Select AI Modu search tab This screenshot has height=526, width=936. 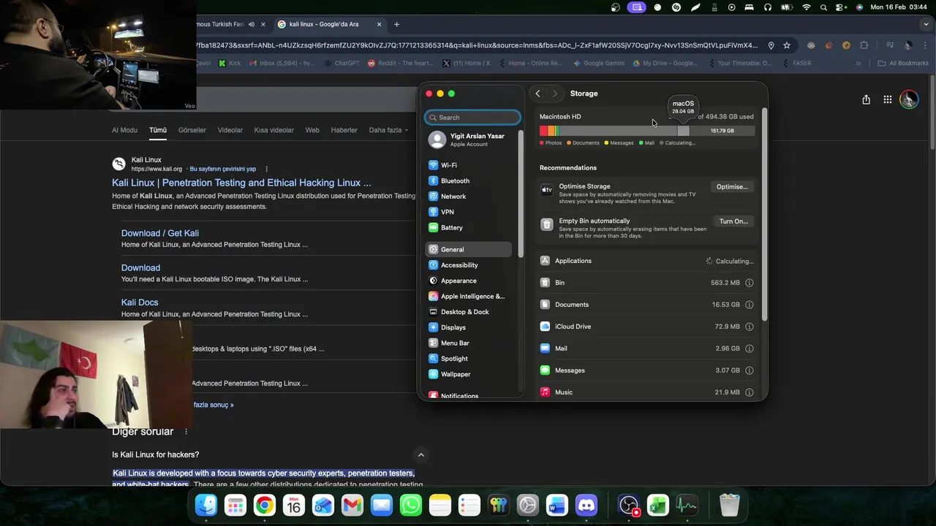coord(124,130)
